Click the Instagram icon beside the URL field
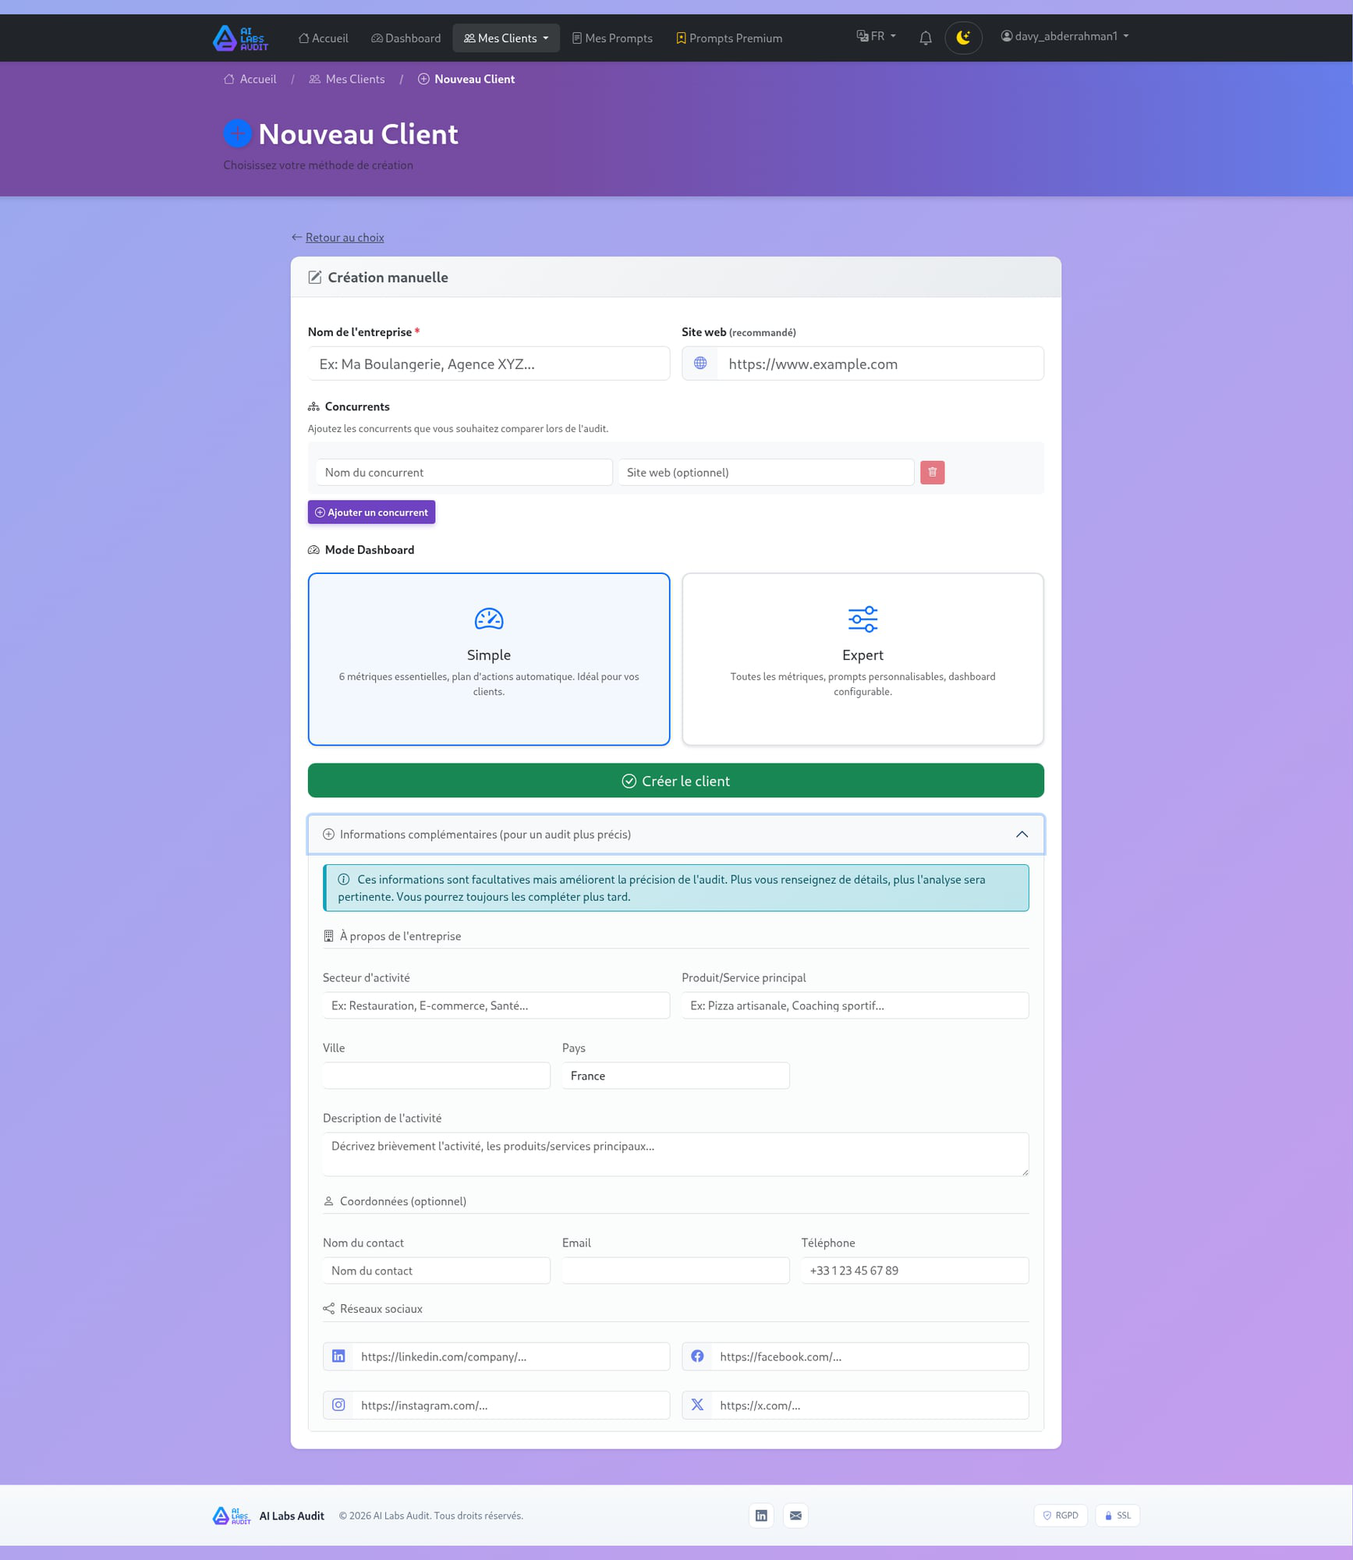This screenshot has width=1353, height=1560. pyautogui.click(x=338, y=1404)
